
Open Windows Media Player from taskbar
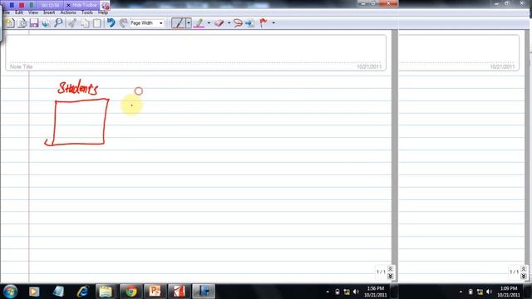click(x=34, y=292)
